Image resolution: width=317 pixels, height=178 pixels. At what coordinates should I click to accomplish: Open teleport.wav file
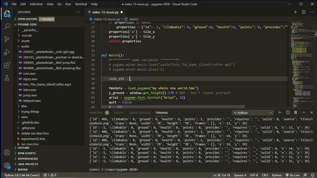(x=32, y=101)
